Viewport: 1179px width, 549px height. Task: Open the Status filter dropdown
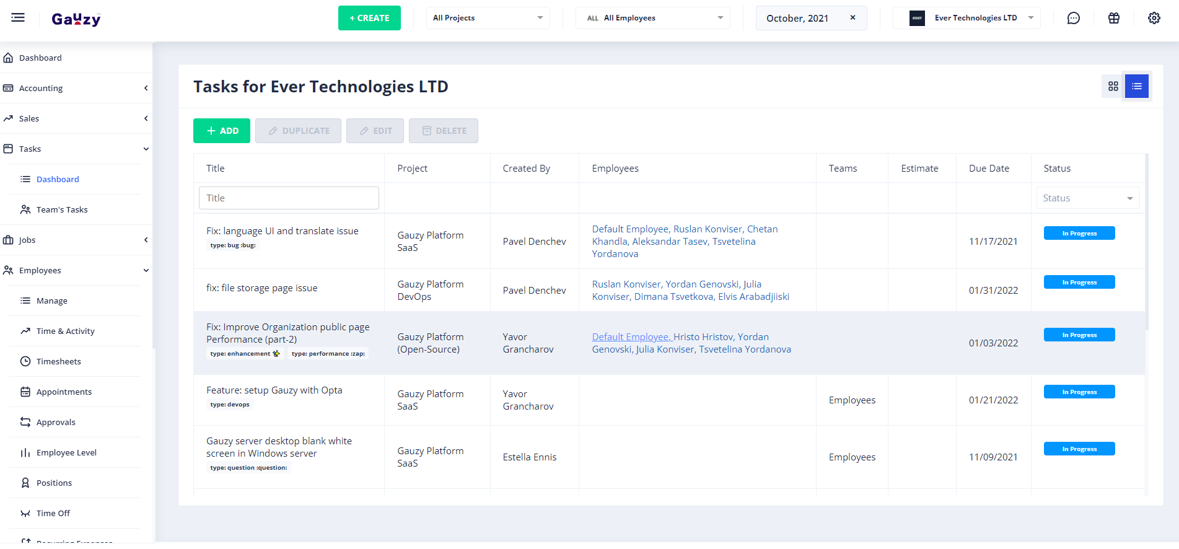[x=1088, y=198]
